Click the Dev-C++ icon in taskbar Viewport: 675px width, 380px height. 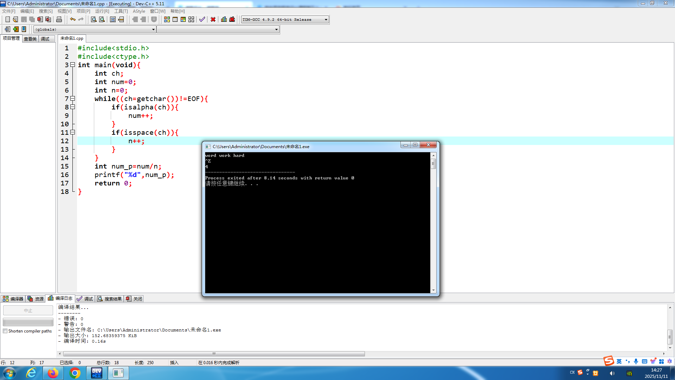(96, 373)
